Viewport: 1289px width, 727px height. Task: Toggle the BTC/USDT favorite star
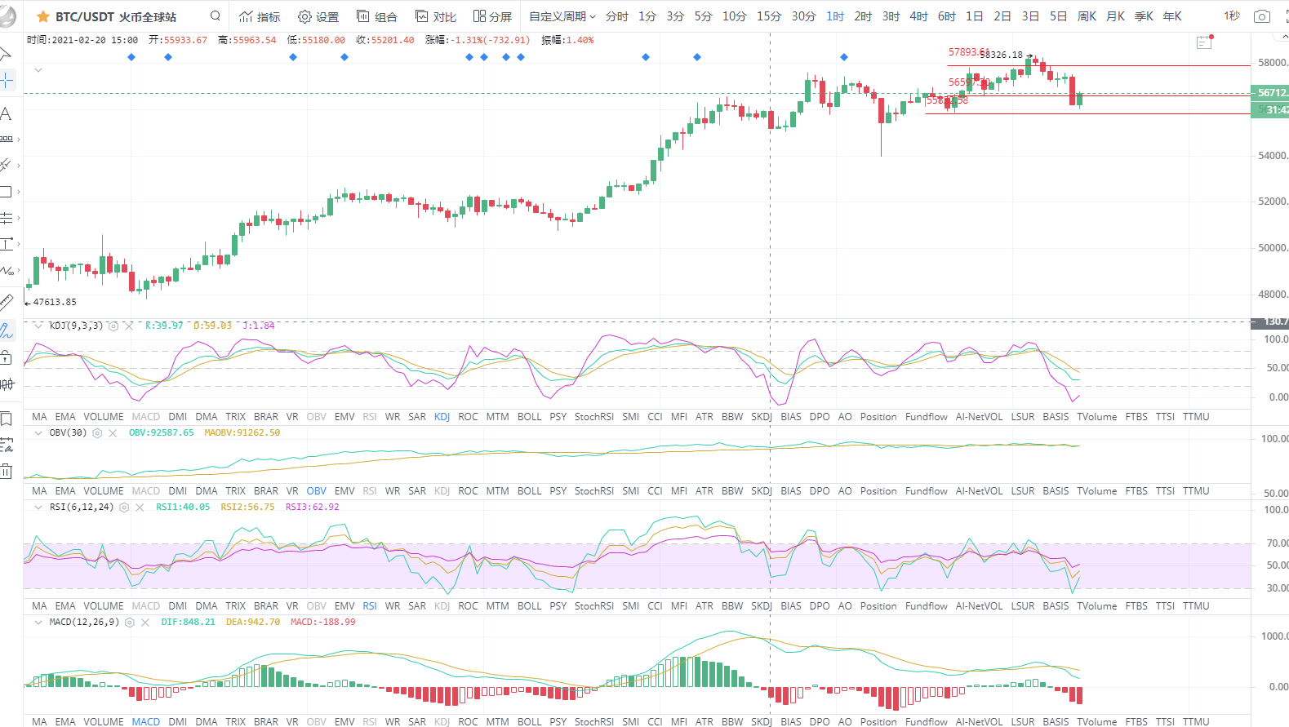tap(43, 16)
